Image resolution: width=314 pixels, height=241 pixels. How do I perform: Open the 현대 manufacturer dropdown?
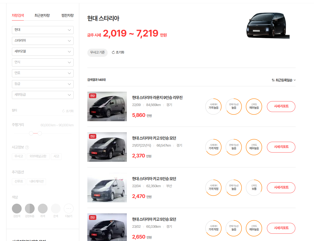pos(43,30)
